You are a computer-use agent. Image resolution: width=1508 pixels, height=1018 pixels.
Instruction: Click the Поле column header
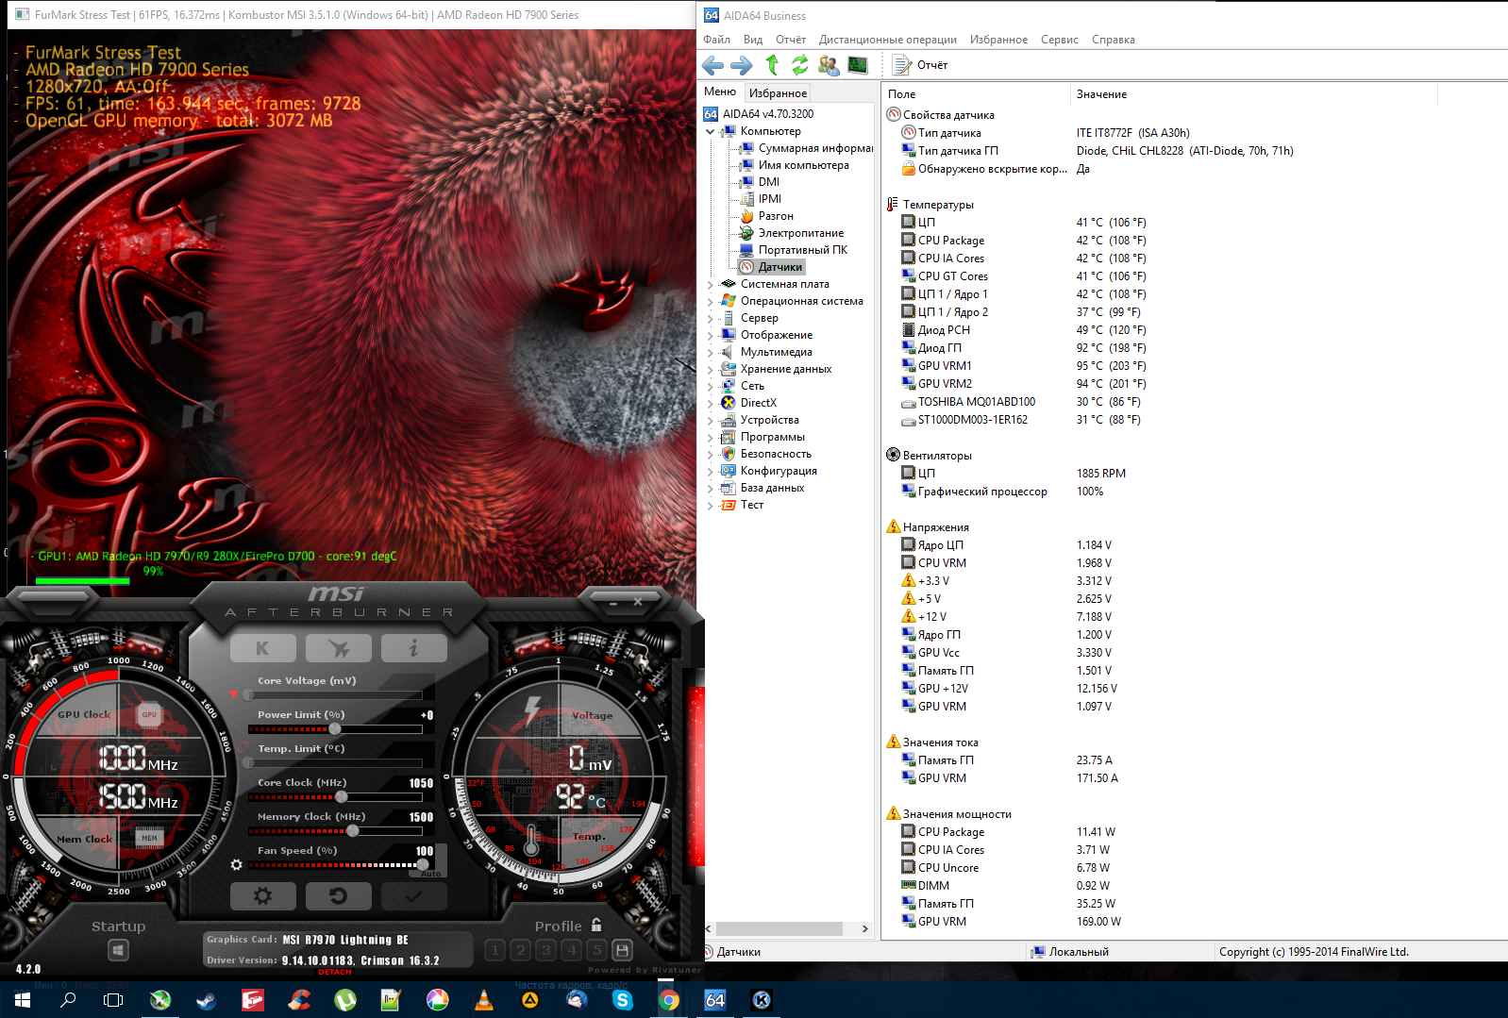[976, 94]
